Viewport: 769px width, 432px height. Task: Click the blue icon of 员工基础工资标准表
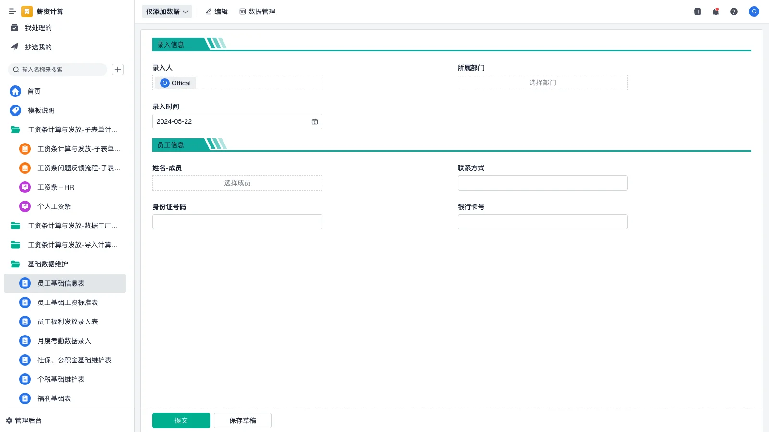click(25, 302)
